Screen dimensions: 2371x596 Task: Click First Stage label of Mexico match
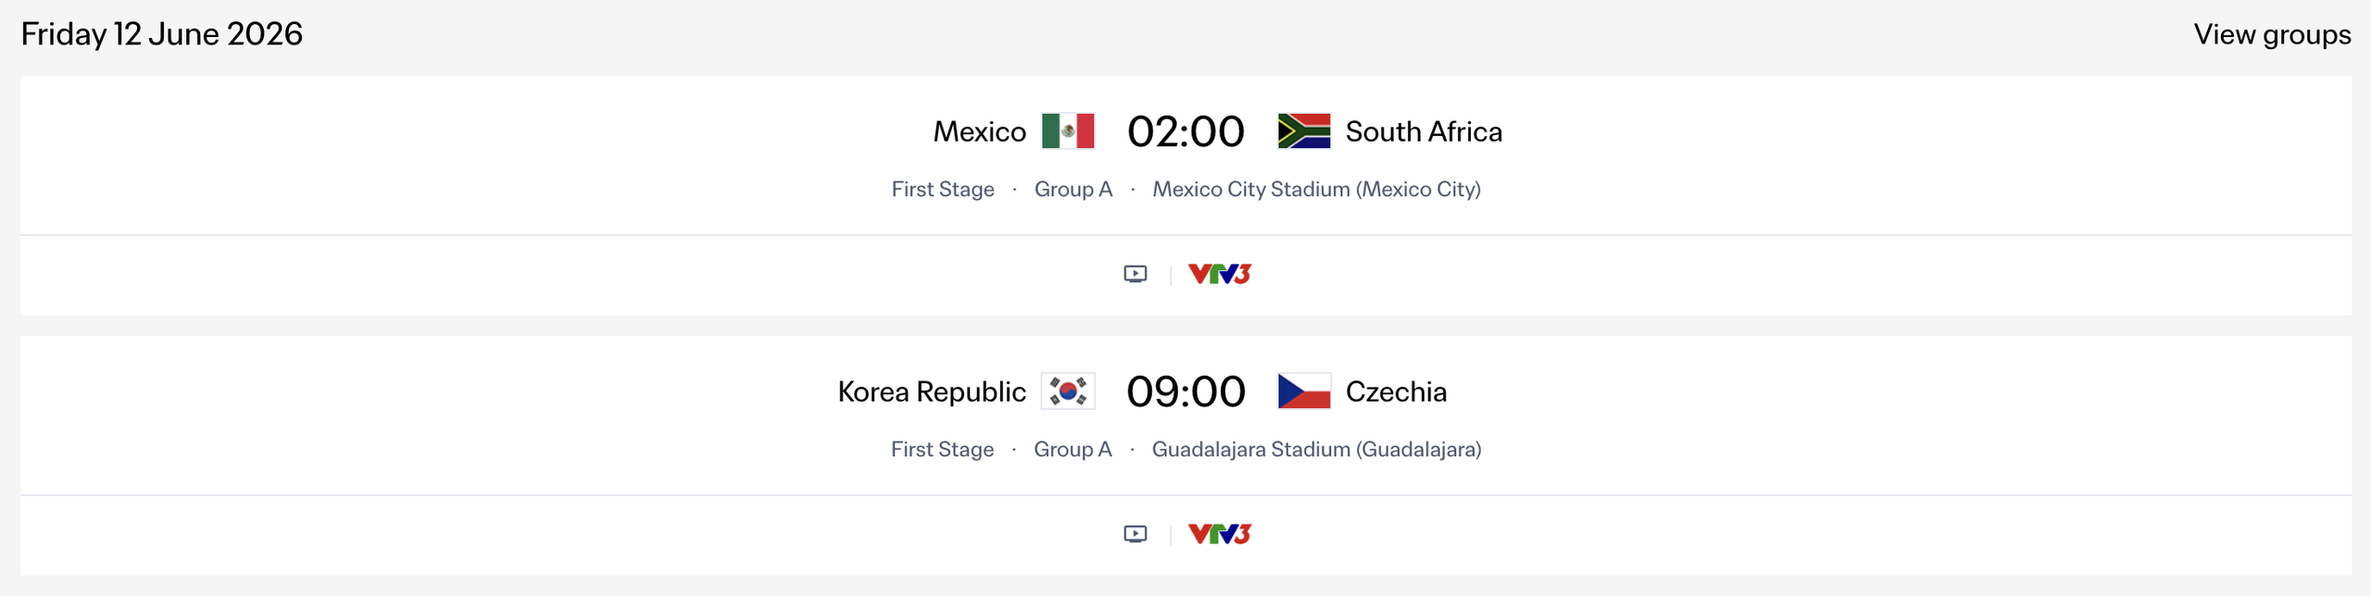[942, 189]
